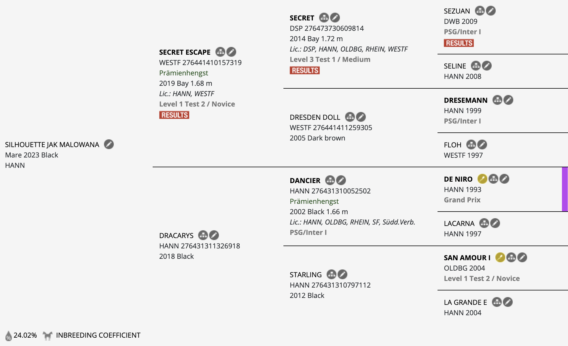Open pedigree tree icon beside Secret Escape
The image size is (568, 346).
pos(220,52)
